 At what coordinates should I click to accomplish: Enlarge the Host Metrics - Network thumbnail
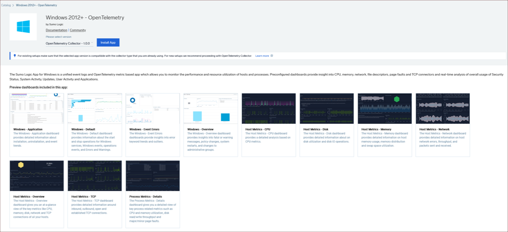click(443, 108)
